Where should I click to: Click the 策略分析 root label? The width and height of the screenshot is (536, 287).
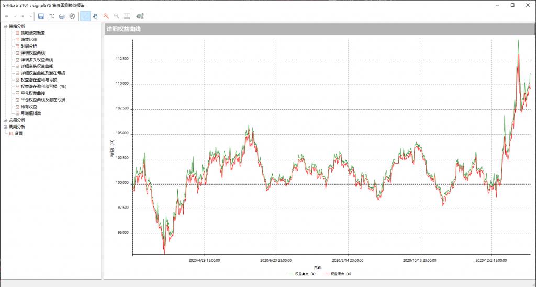(x=17, y=26)
